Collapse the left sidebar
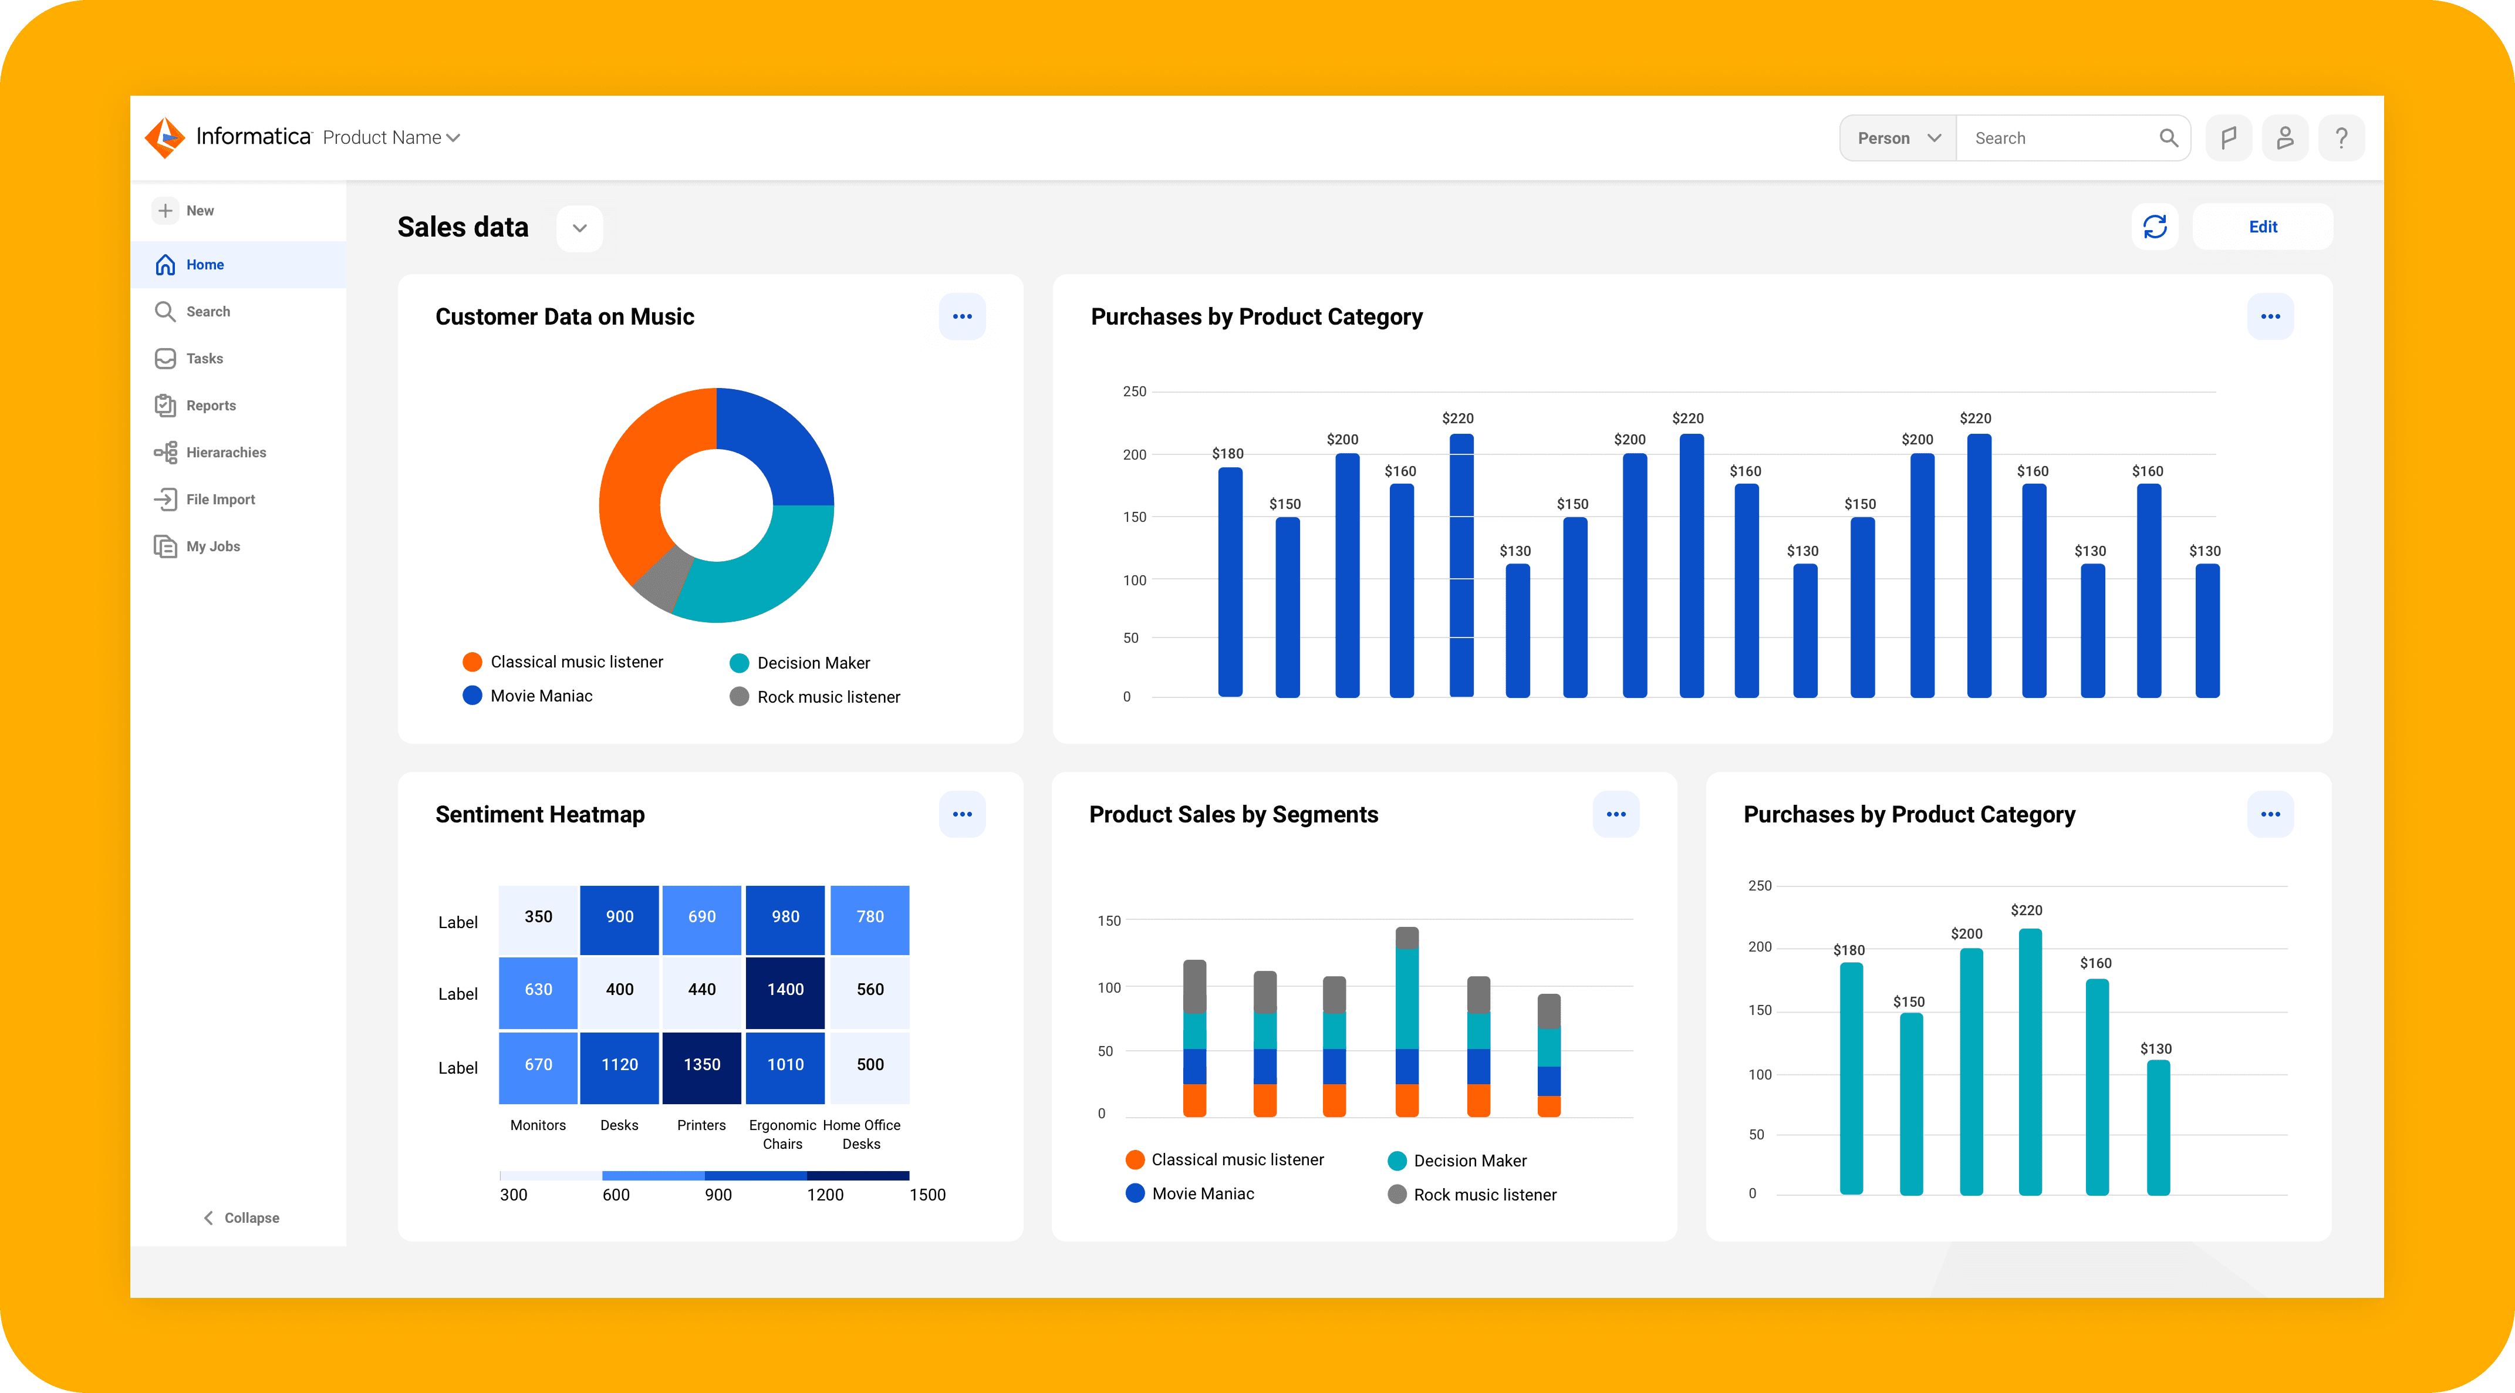Viewport: 2515px width, 1393px height. click(x=241, y=1217)
